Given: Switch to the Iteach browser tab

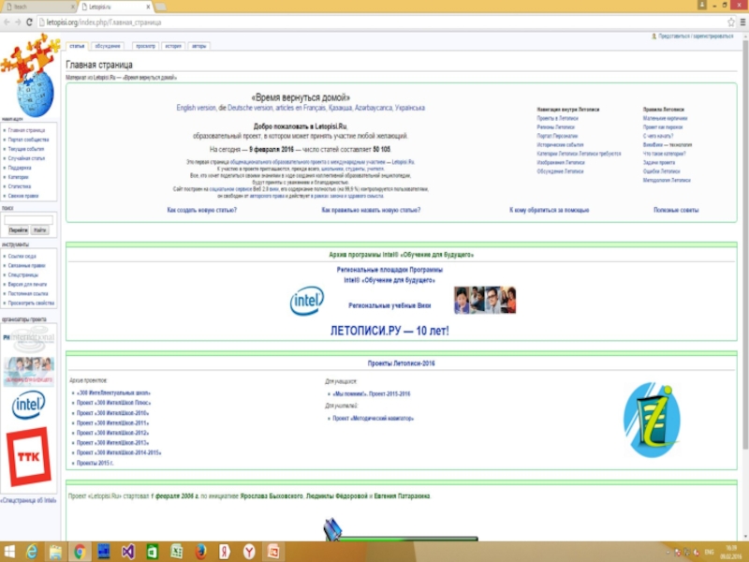Looking at the screenshot, I should tap(38, 7).
